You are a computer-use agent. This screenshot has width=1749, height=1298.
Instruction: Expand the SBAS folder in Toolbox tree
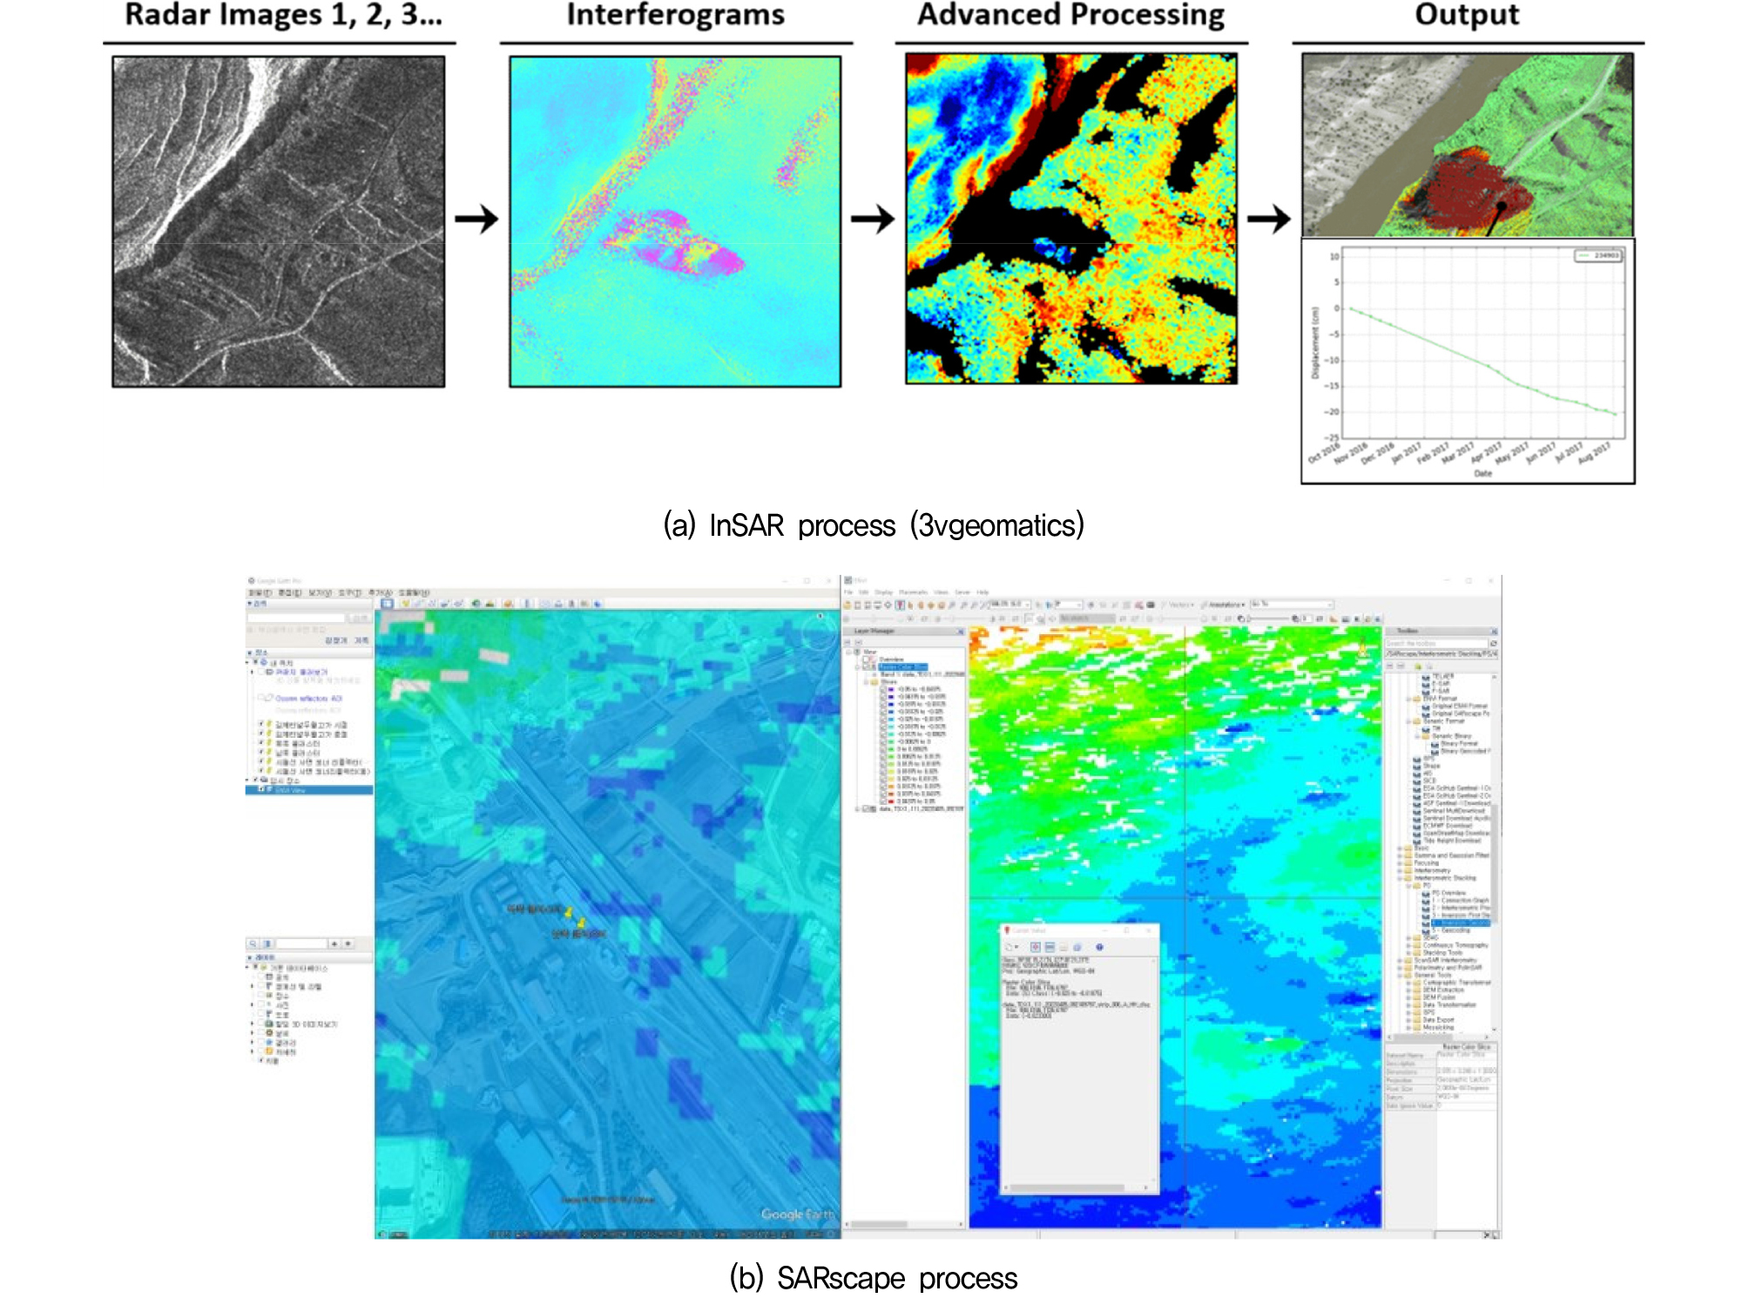(x=1408, y=937)
